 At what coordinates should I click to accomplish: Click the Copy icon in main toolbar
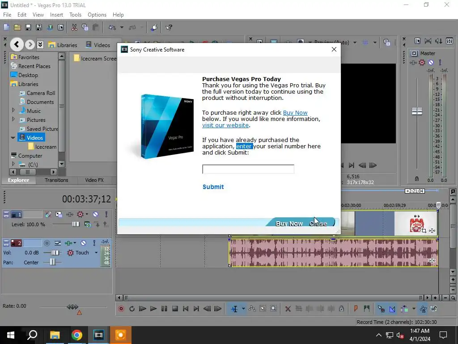point(85,27)
